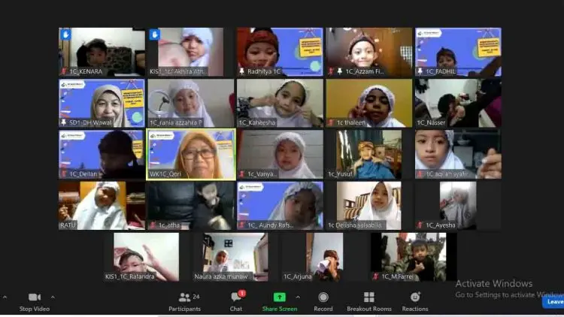This screenshot has width=564, height=317.
Task: Expand share options arrow beside Share Screen
Action: 298,297
